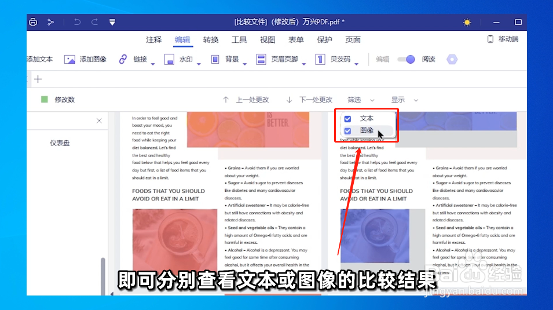Expand the 链接 dropdown arrow
Screen dimensions: 553x310
153,64
